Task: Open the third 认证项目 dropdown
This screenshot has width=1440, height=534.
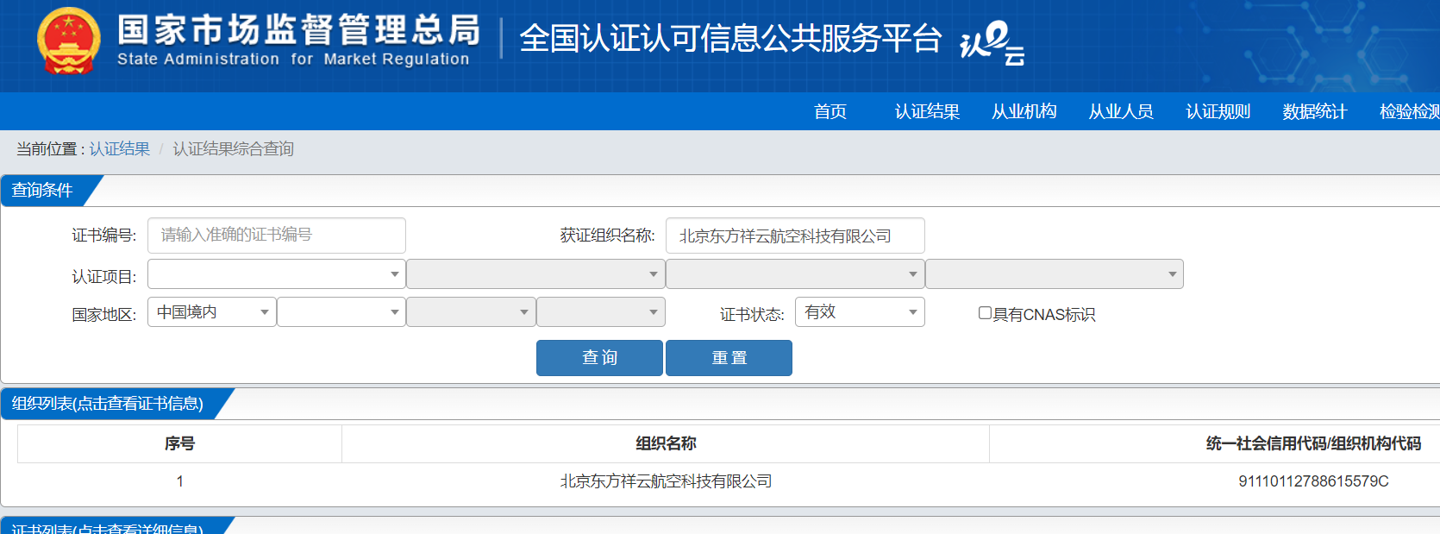Action: coord(795,274)
